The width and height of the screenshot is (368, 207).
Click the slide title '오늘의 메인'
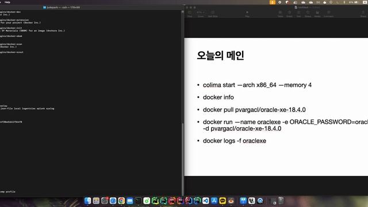[x=220, y=56]
